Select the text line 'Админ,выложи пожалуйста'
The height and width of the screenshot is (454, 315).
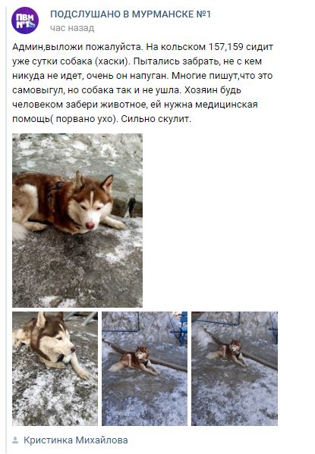[77, 47]
